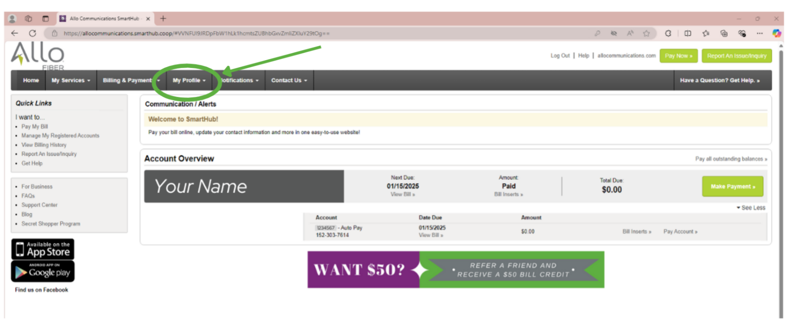
Task: Click the Read Aloud icon
Action: coord(630,33)
